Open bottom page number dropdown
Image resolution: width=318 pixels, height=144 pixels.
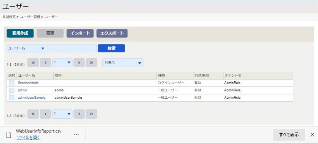click(62, 114)
